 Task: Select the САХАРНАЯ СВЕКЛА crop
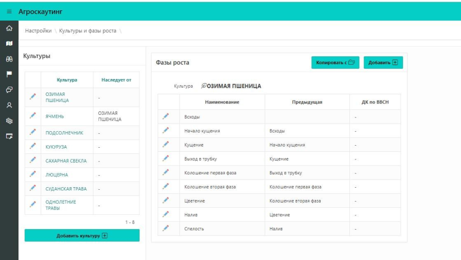pyautogui.click(x=66, y=161)
